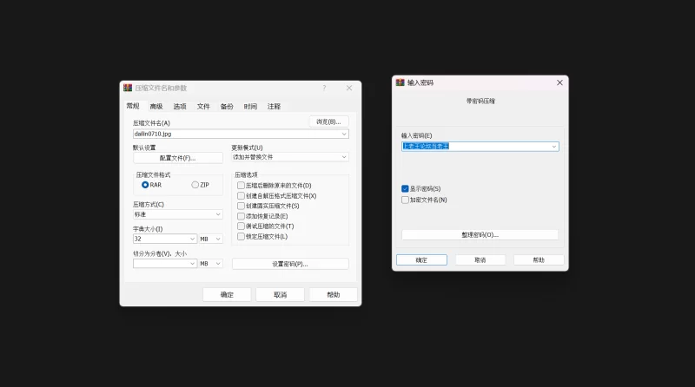Close the 压缩文件名和参数 dialog
The height and width of the screenshot is (387, 695).
click(349, 88)
